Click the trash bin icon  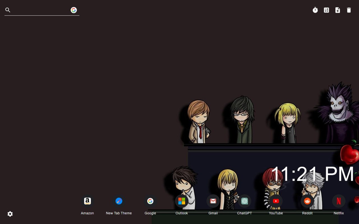click(349, 10)
